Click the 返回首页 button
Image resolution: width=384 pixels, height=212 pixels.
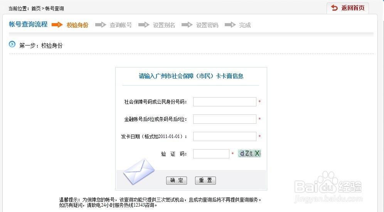pos(348,8)
